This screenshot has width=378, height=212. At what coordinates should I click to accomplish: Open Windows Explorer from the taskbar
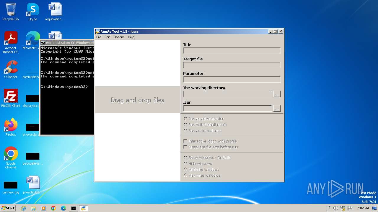pos(33,208)
